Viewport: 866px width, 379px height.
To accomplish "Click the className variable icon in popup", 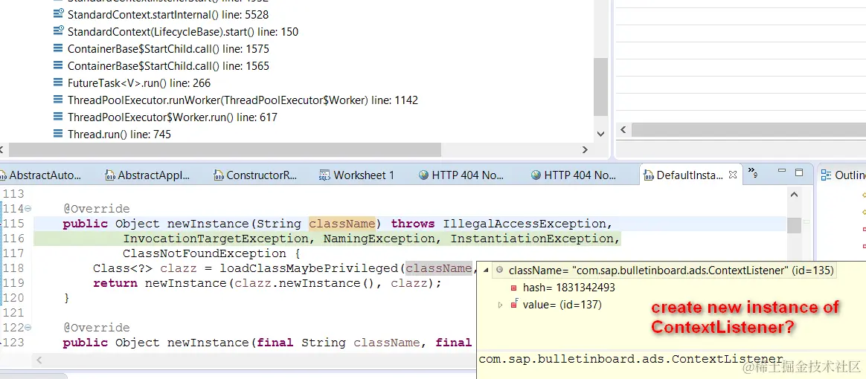I will [x=499, y=271].
